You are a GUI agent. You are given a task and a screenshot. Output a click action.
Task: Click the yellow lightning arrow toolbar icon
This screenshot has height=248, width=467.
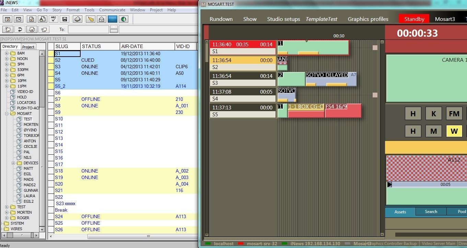coord(90,19)
